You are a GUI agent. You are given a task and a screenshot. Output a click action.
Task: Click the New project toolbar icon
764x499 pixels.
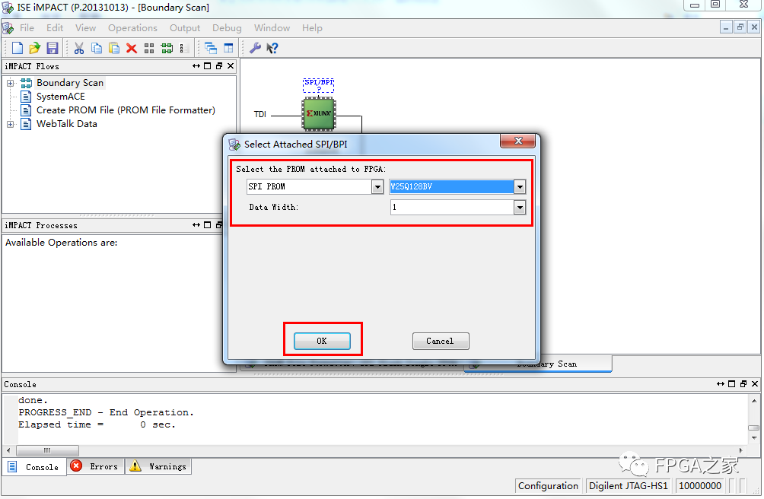17,48
